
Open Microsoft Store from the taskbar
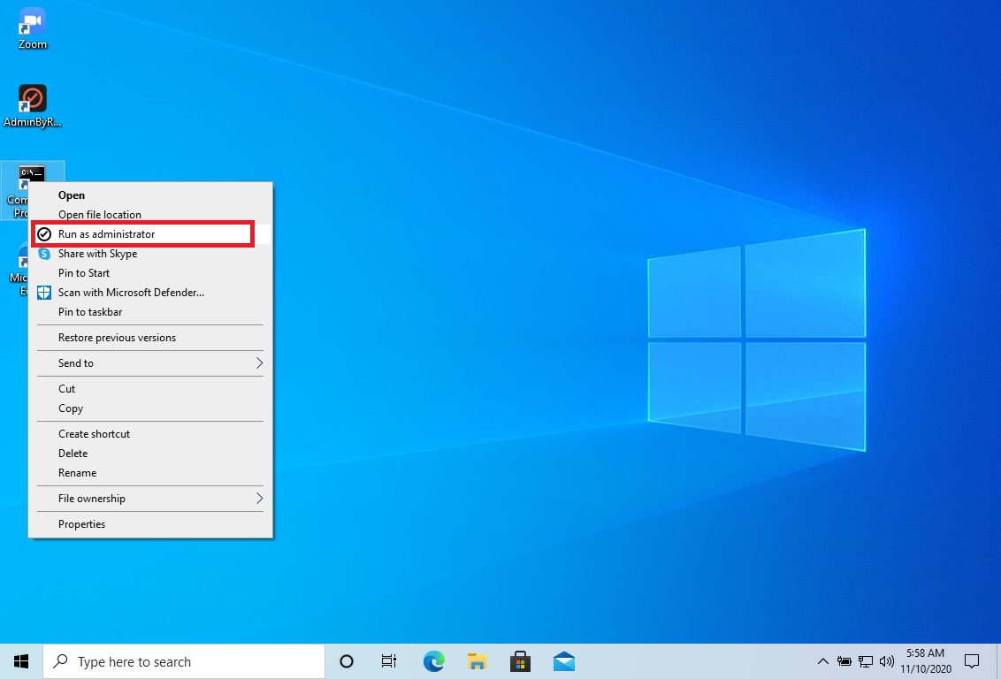520,661
